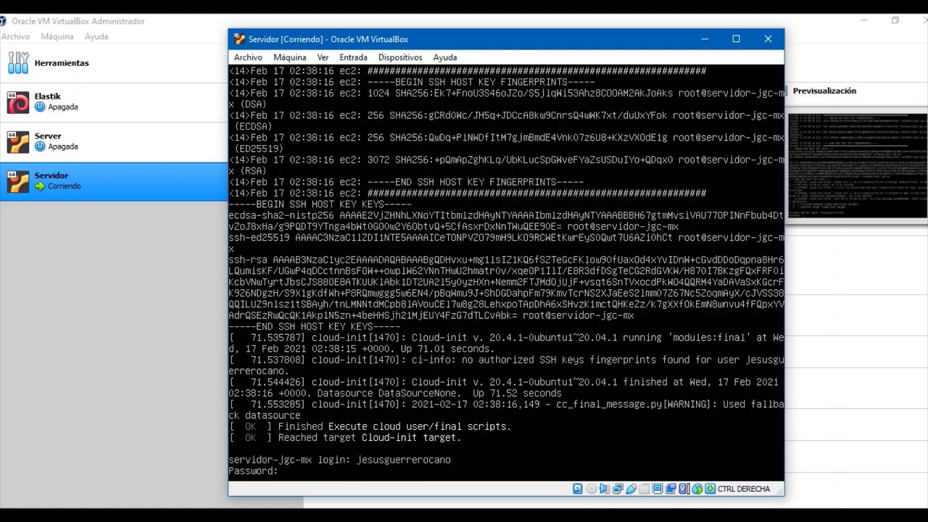
Task: Click the network adapter indicator icon
Action: (618, 489)
